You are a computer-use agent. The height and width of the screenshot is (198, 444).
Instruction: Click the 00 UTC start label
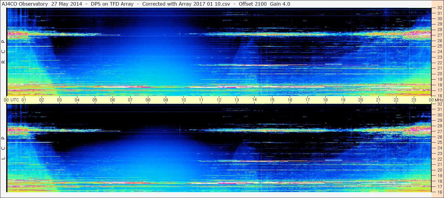[x=12, y=100]
